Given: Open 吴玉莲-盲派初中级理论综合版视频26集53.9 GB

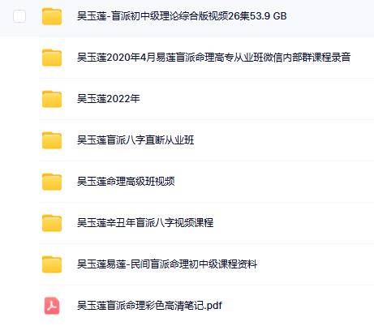Looking at the screenshot, I should click(182, 16).
